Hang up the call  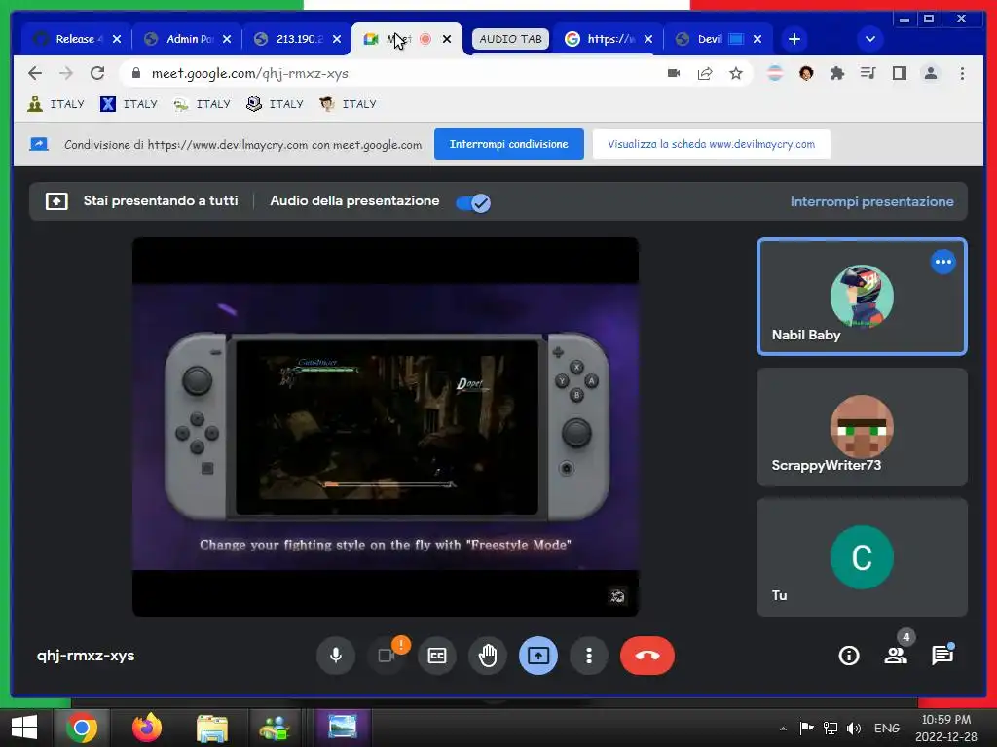pos(647,656)
